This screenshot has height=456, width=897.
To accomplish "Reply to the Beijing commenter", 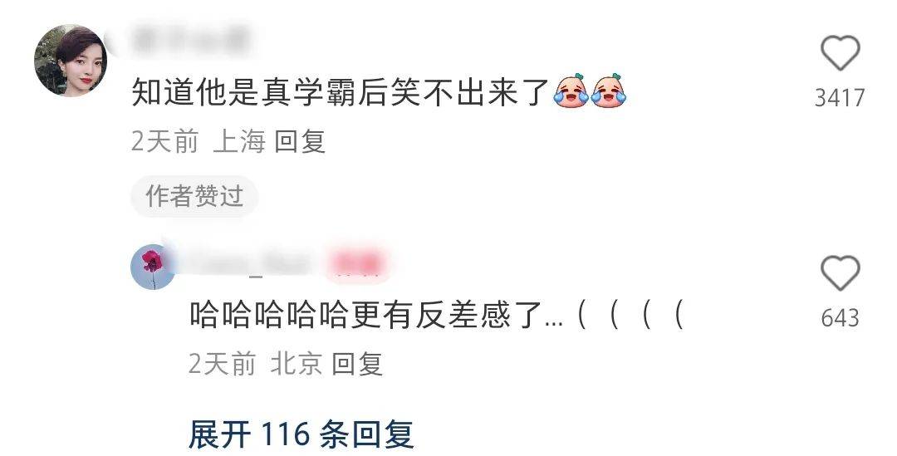I will (357, 364).
